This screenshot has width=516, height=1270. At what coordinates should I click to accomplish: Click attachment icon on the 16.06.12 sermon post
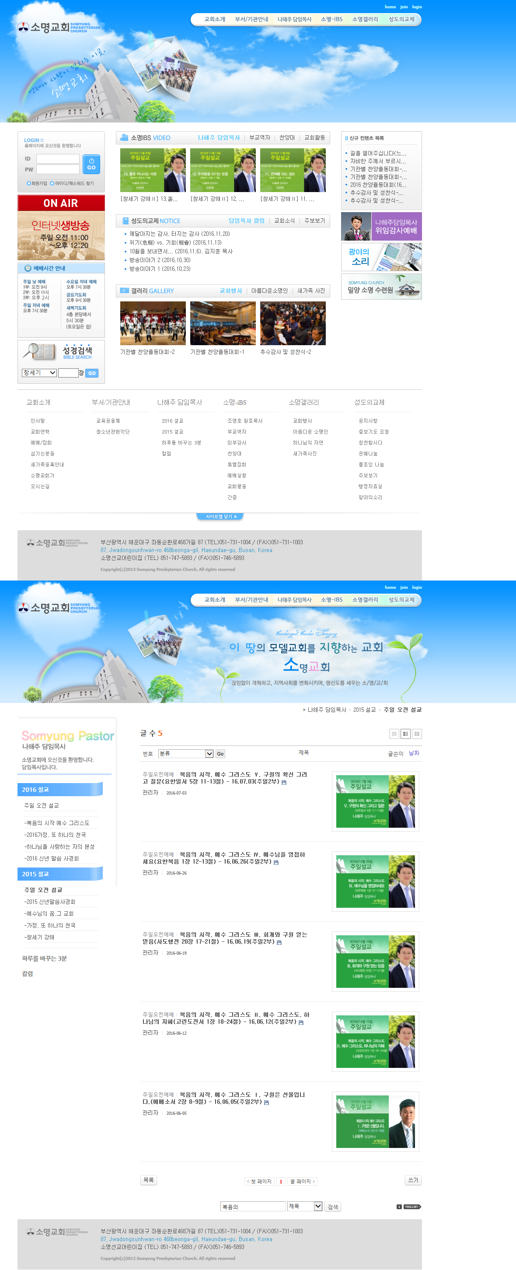[x=301, y=1022]
